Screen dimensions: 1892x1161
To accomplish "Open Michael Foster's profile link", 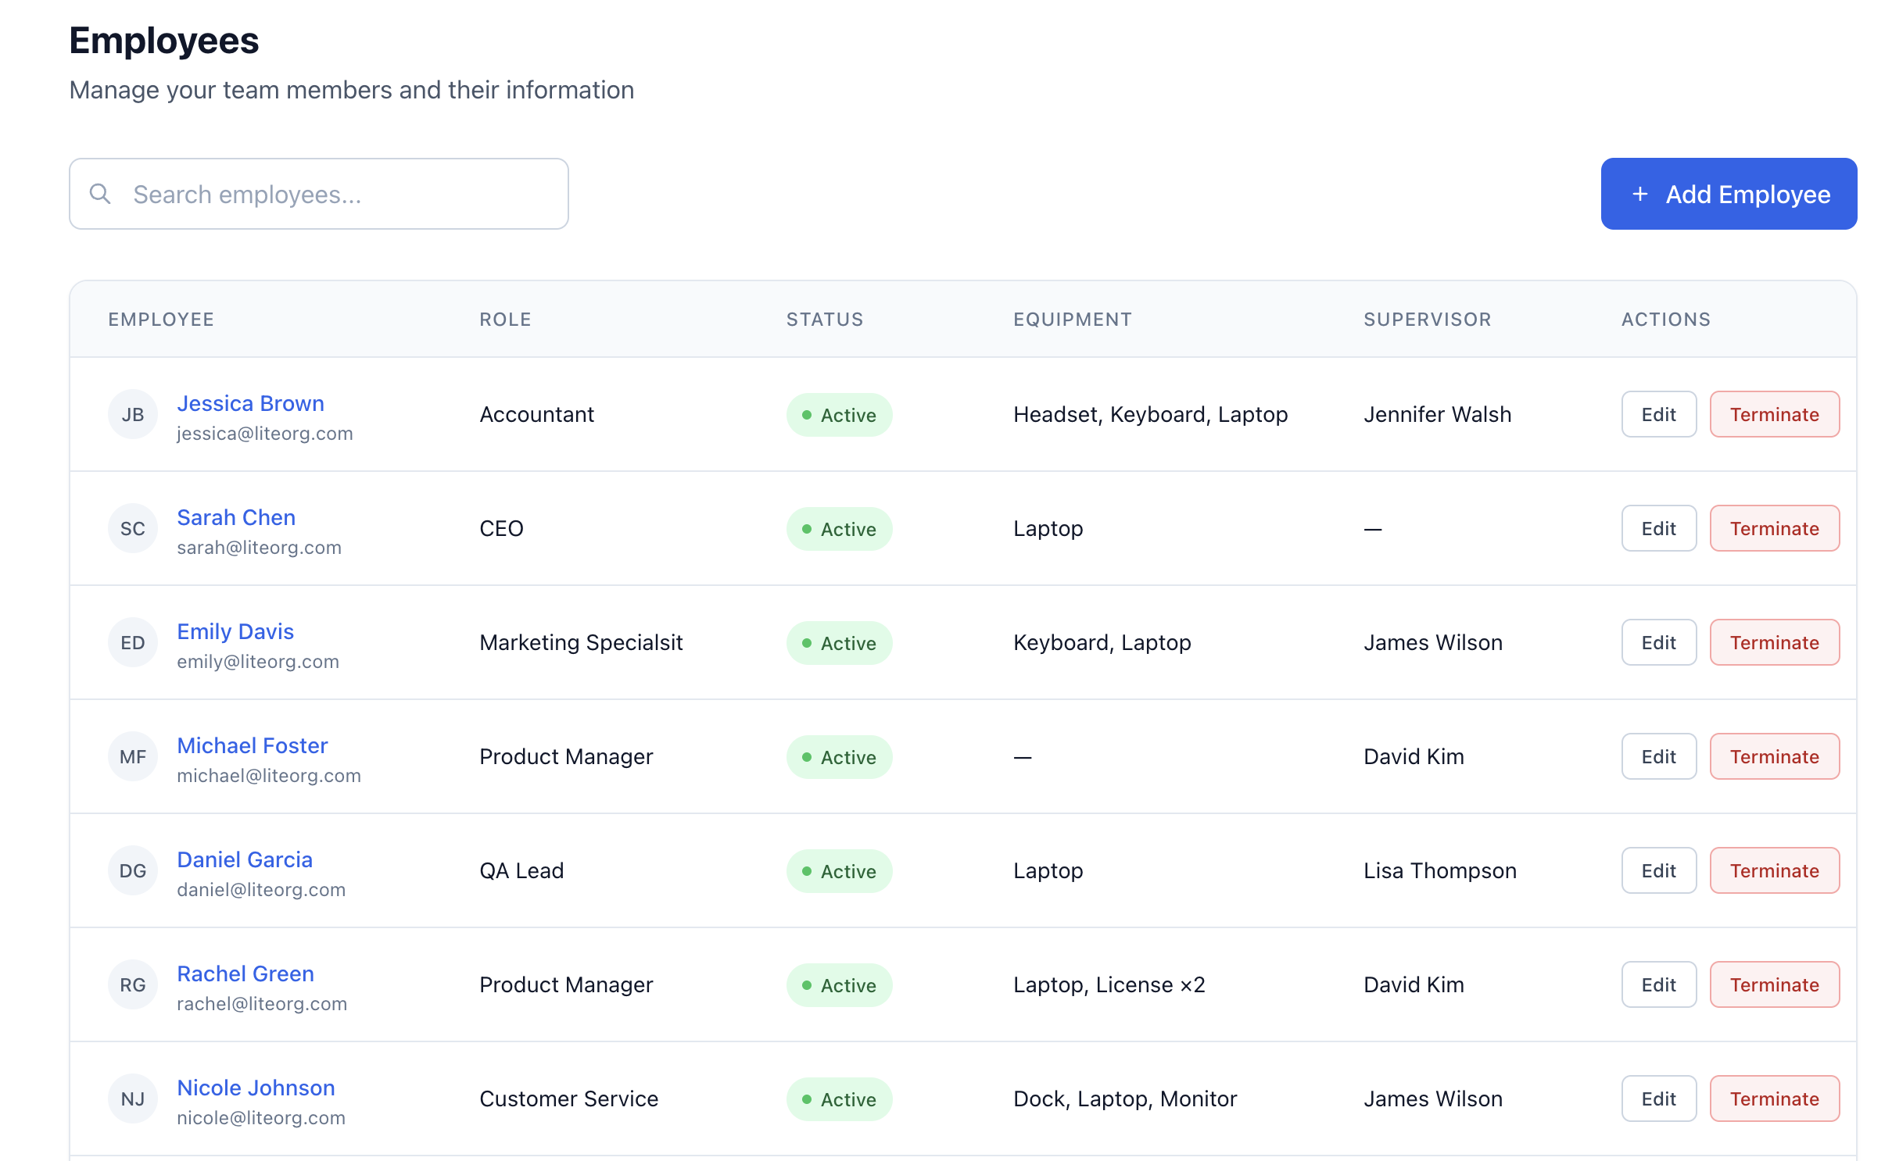I will point(252,745).
